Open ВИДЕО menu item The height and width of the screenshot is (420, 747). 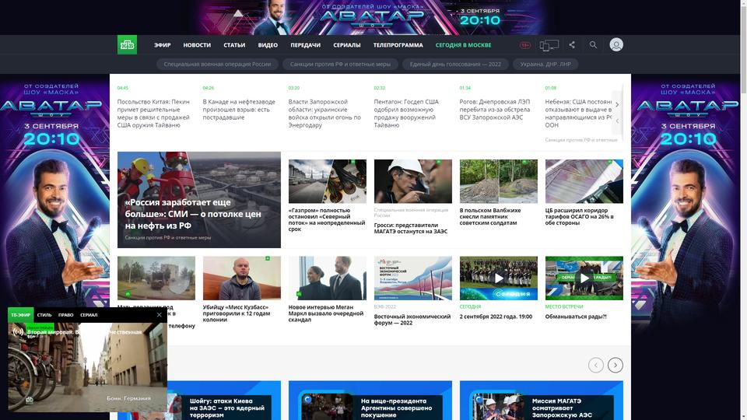point(268,45)
